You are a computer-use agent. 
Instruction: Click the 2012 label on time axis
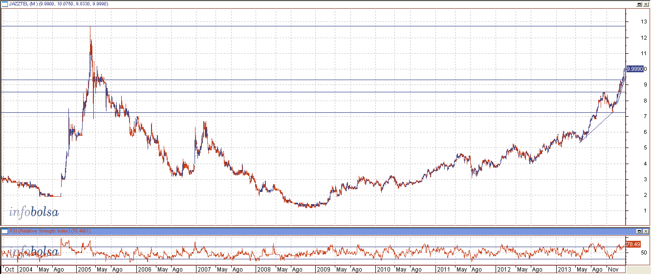click(x=503, y=269)
